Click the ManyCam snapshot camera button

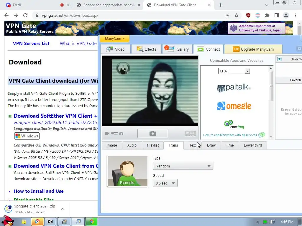(153, 133)
